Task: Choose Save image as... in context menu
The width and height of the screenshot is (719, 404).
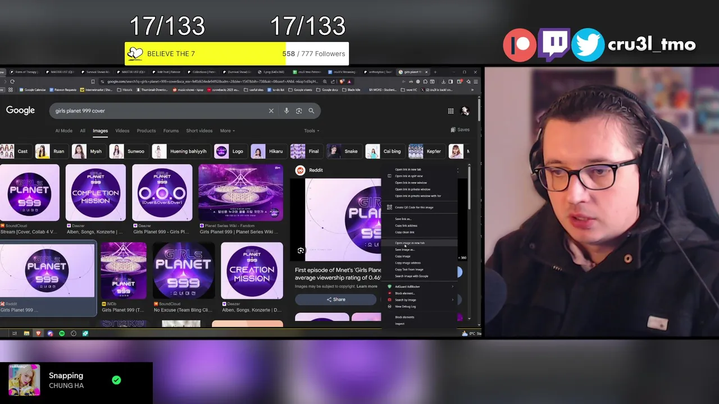Action: coord(420,250)
